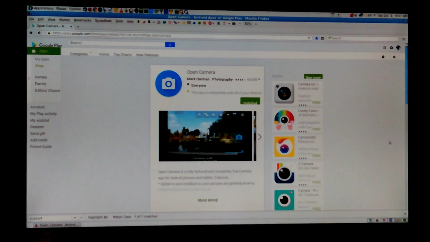Open the Mark Harman developer link
Screen dimensions: 430x242
198,79
